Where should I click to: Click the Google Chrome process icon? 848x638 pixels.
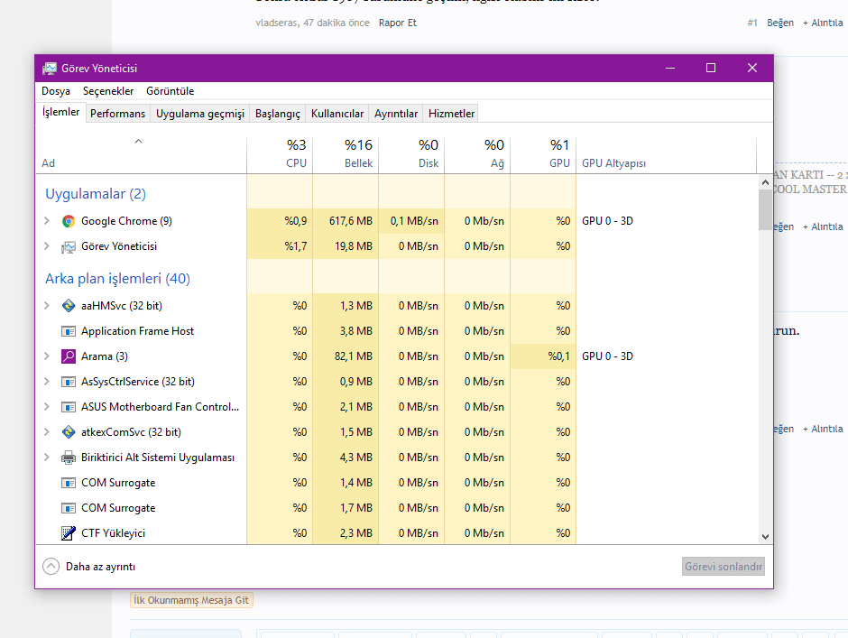tap(69, 221)
